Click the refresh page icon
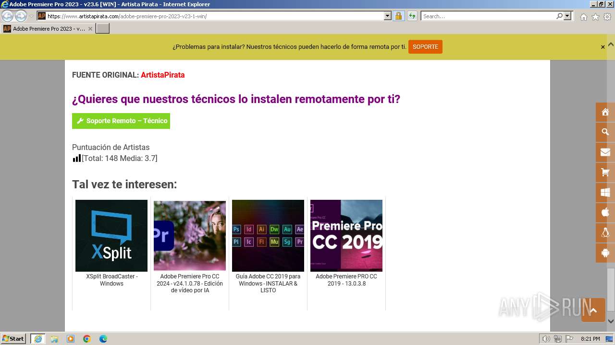 click(412, 16)
